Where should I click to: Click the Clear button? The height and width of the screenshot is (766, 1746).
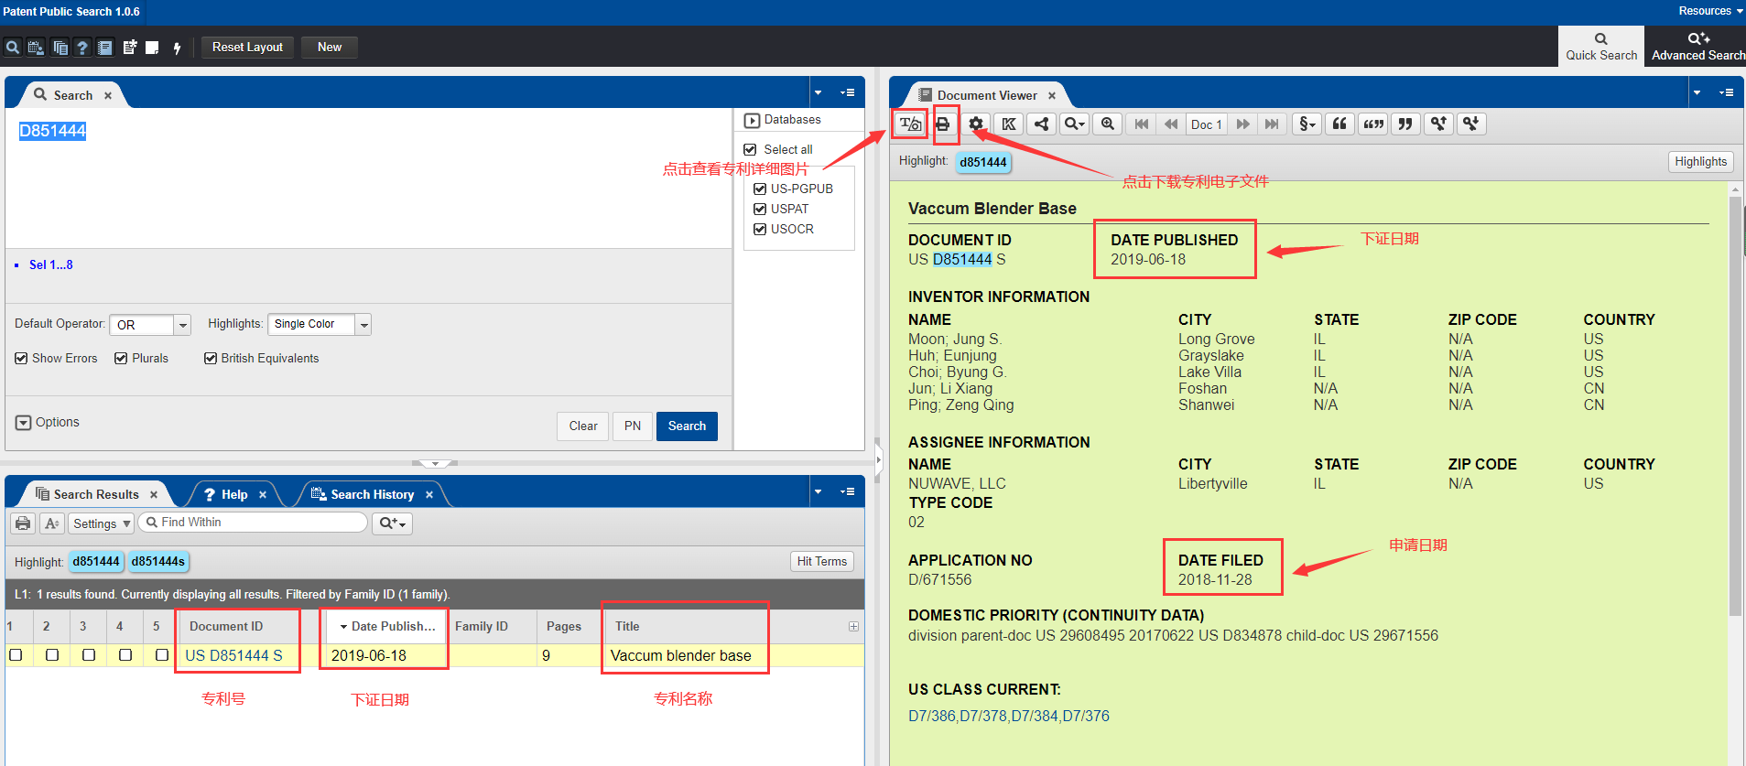point(583,426)
